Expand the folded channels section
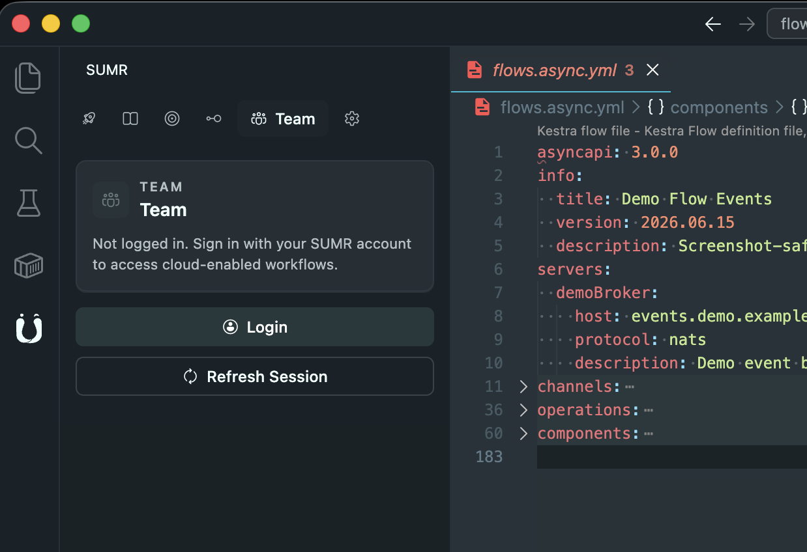The image size is (807, 552). [523, 387]
